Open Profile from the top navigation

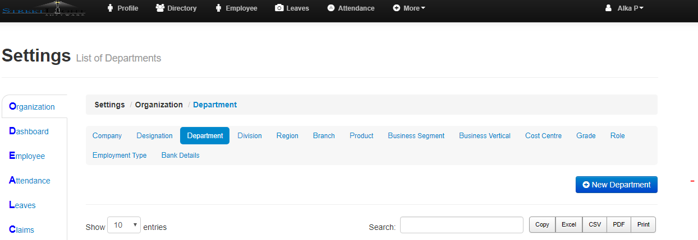click(122, 8)
